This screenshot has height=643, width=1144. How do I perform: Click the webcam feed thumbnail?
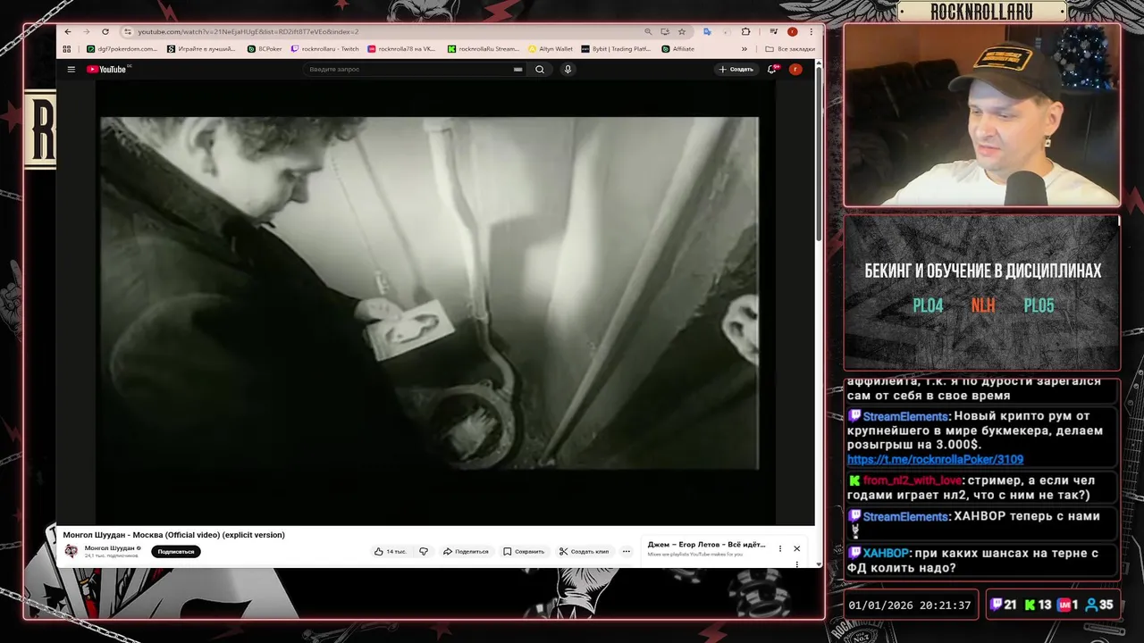[x=982, y=114]
